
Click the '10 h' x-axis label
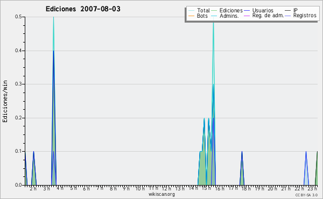(x=140, y=189)
